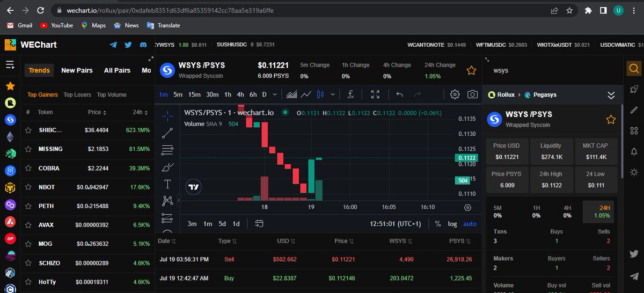Change timezone via 12:51:01 (UTC+1)
This screenshot has height=293, width=644.
coord(396,224)
